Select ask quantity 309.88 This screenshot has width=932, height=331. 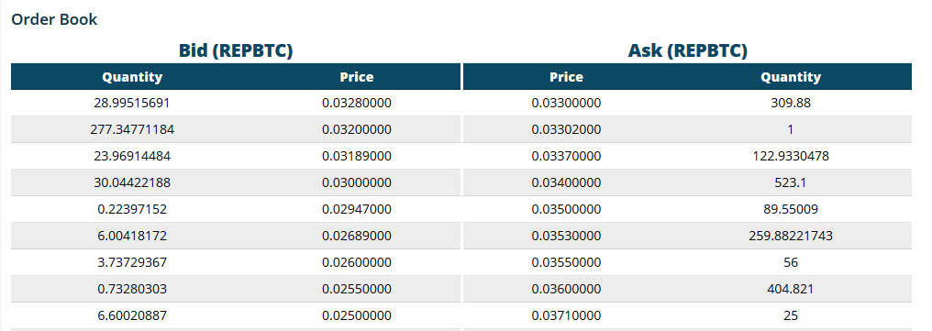[791, 103]
